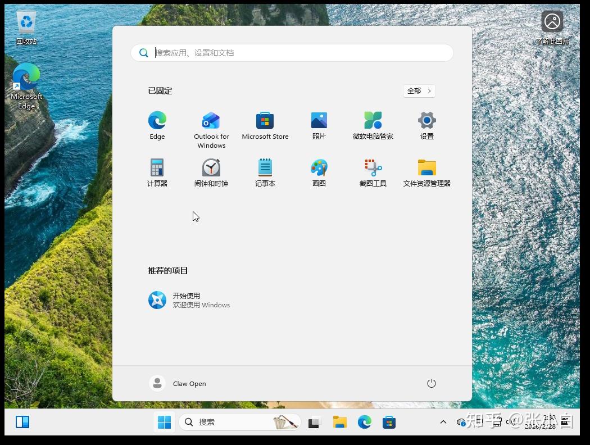Launch 画图 Paint app
590x445 pixels.
319,173
